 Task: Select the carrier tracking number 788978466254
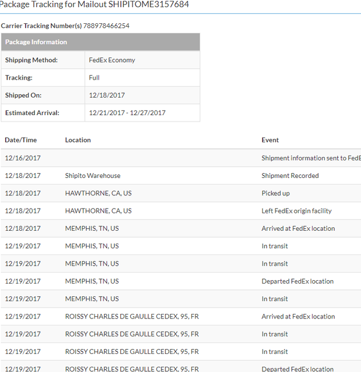tap(106, 26)
